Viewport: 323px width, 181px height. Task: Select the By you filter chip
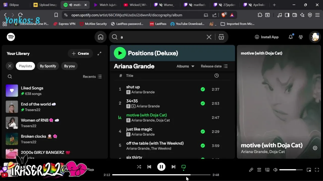(x=69, y=66)
